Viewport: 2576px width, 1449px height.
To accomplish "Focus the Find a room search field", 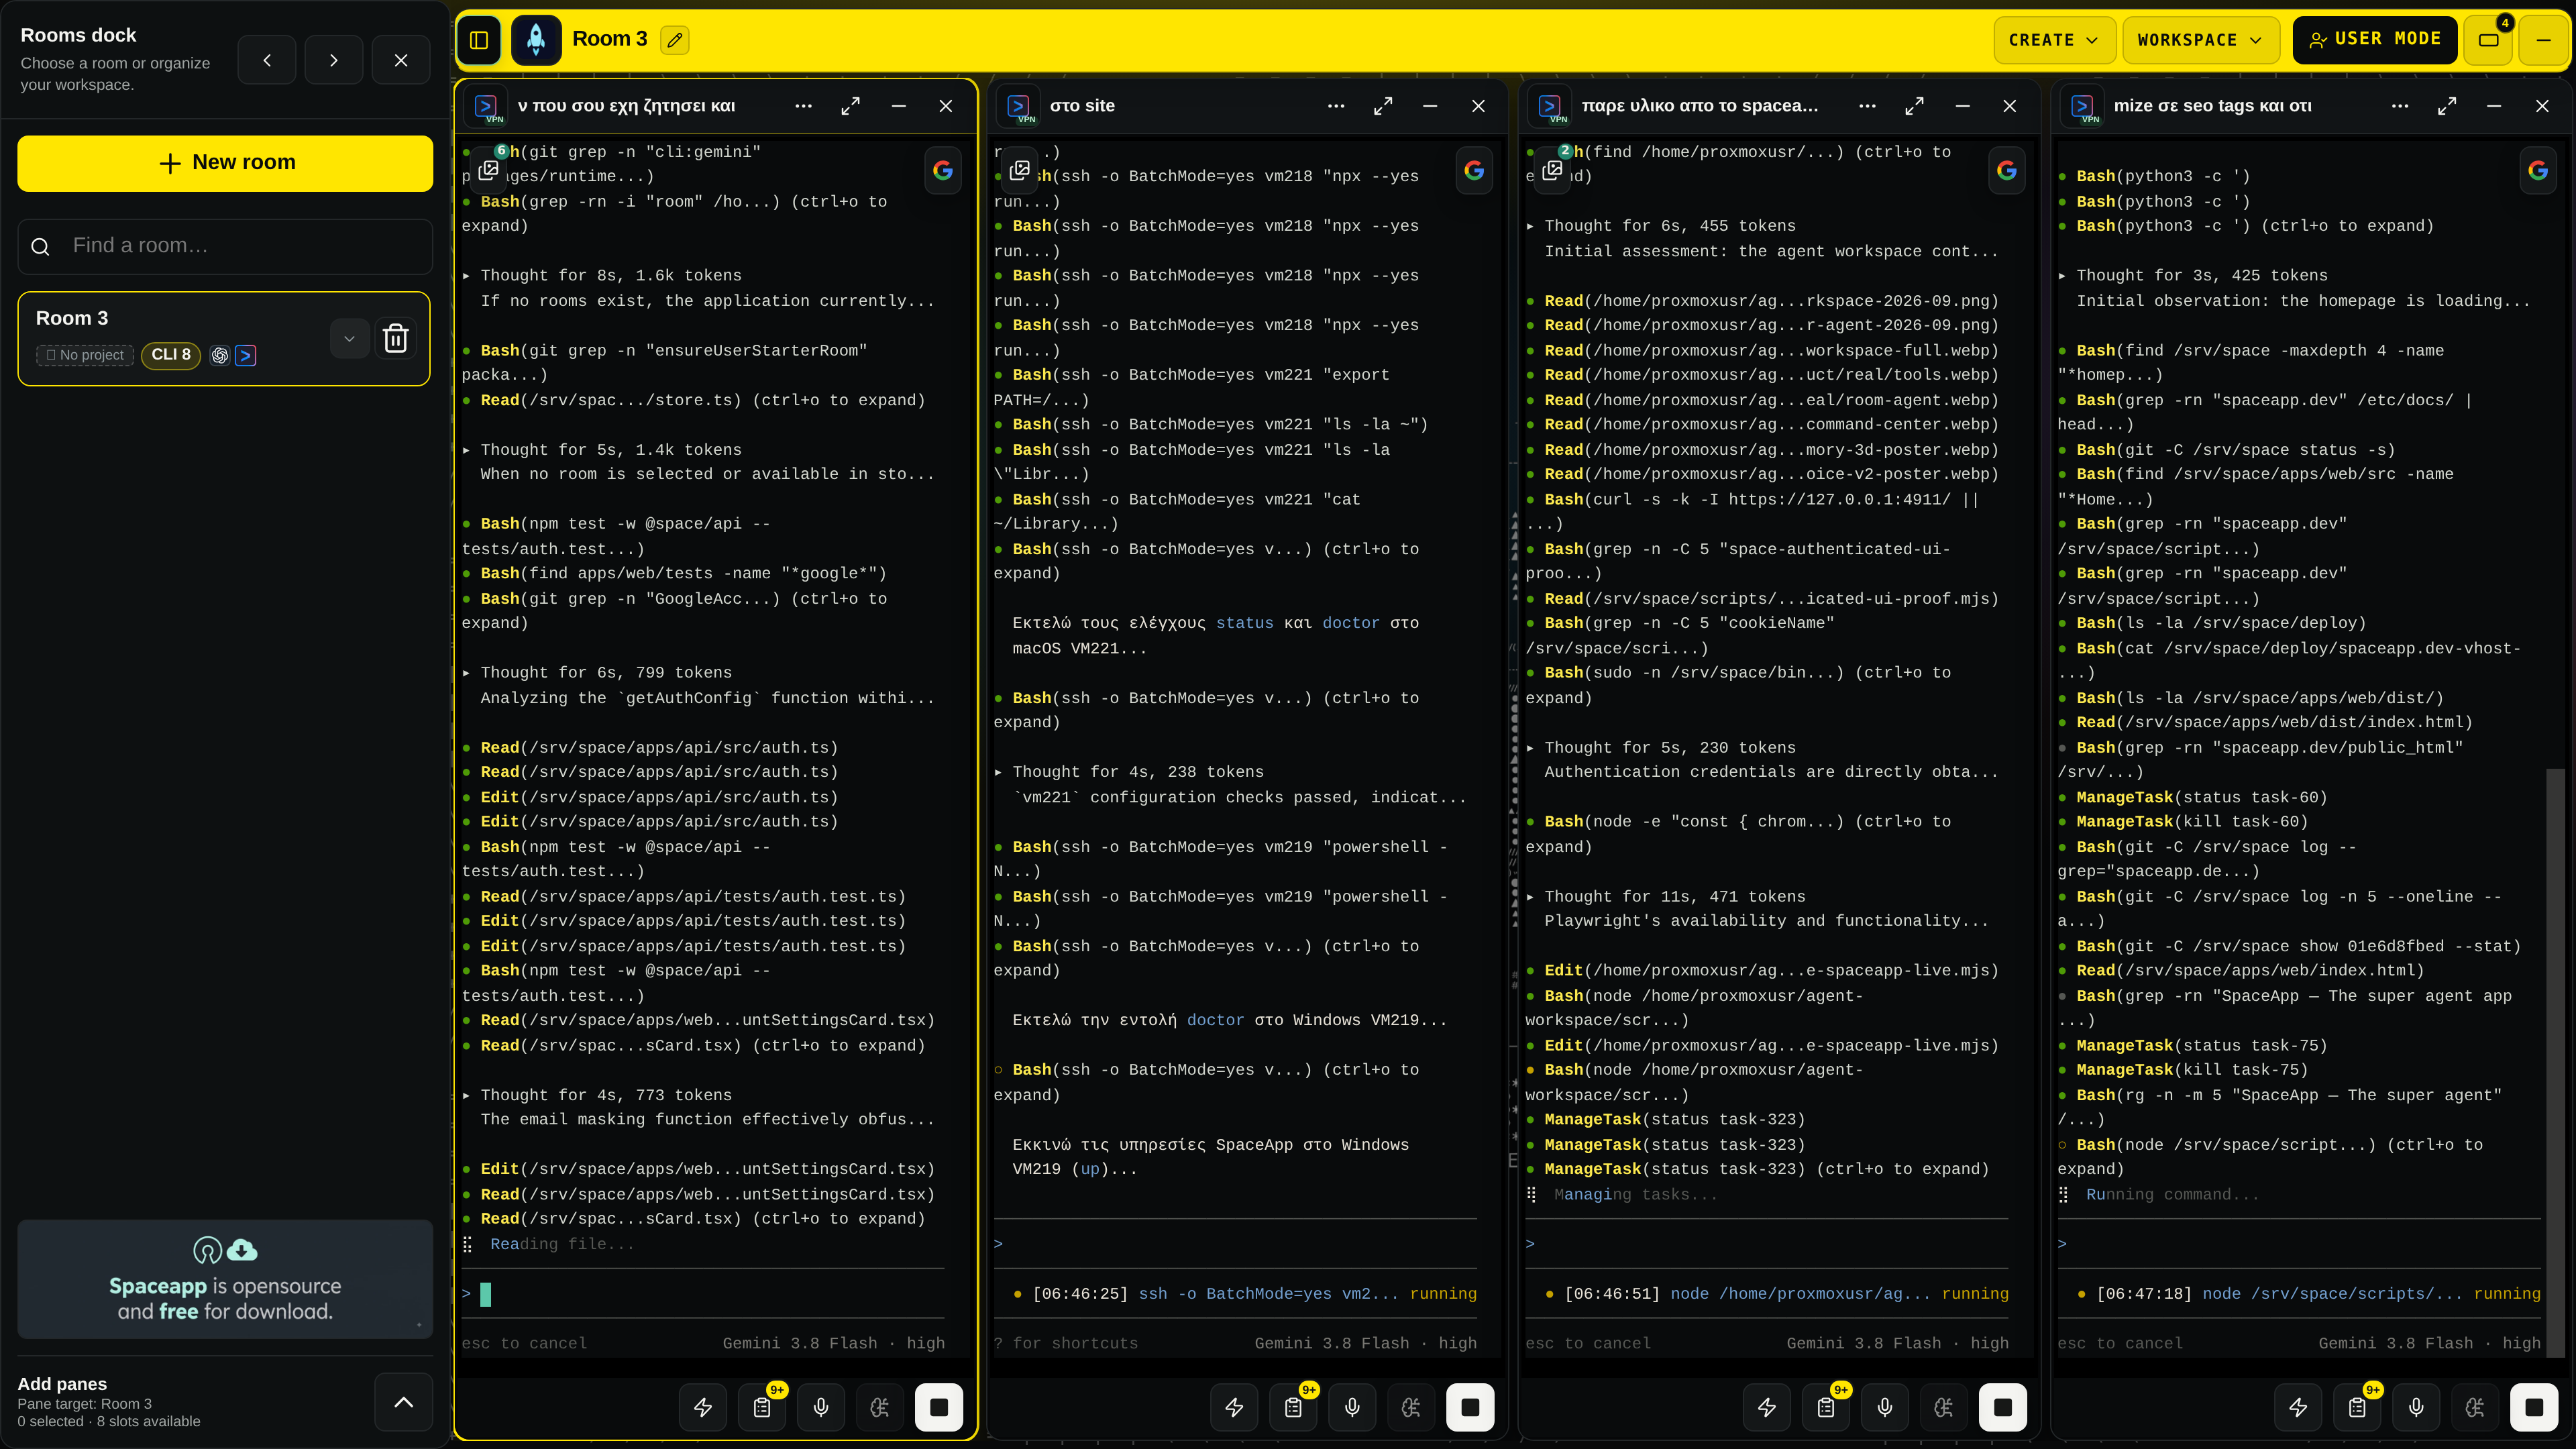I will pos(225,246).
